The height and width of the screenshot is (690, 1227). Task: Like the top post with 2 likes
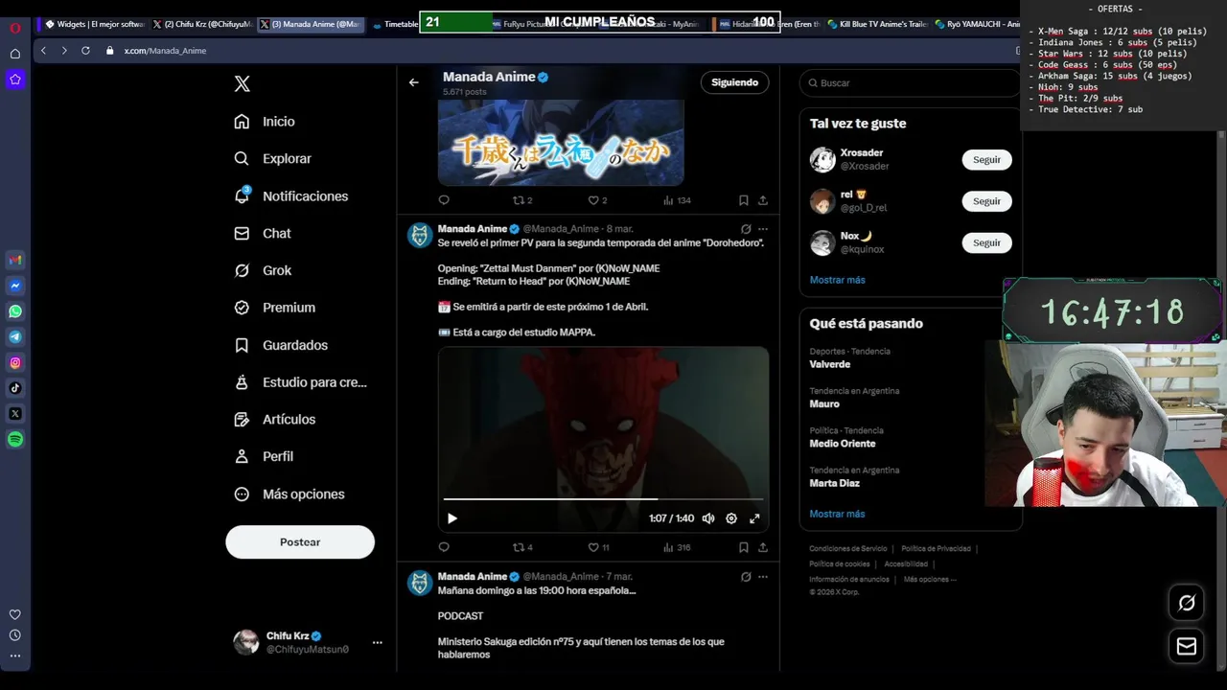coord(597,200)
